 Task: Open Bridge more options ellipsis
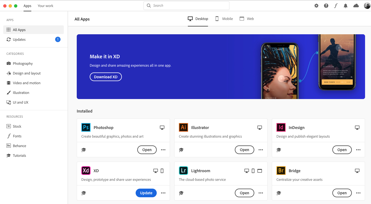click(x=358, y=193)
